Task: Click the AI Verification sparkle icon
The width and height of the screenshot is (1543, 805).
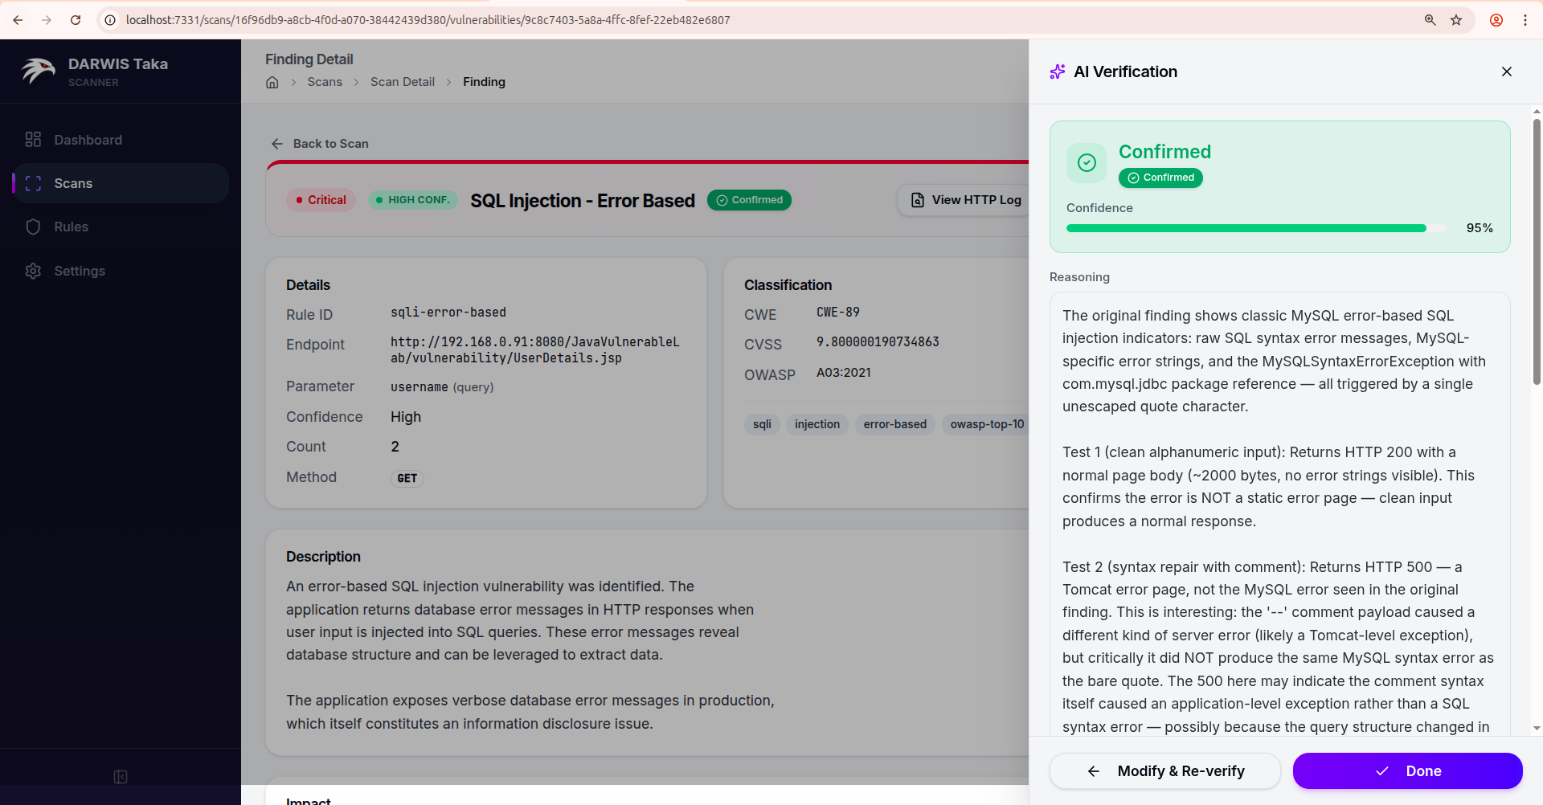Action: (1058, 71)
